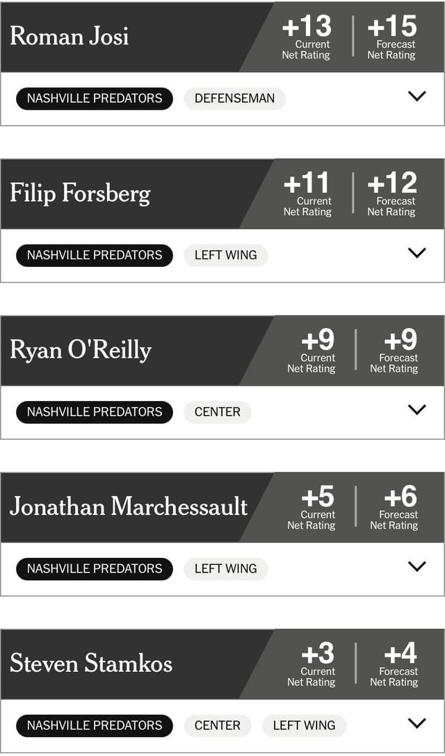Select Left Wing tag under Filip Forsberg

tap(225, 255)
